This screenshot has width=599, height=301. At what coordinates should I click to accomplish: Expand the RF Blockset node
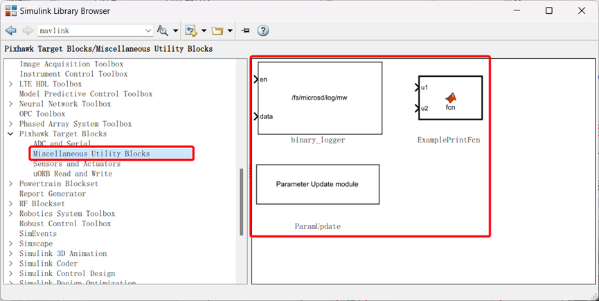10,203
